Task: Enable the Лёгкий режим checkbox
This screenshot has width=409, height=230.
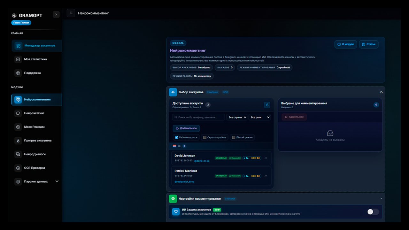Action: coord(234,137)
